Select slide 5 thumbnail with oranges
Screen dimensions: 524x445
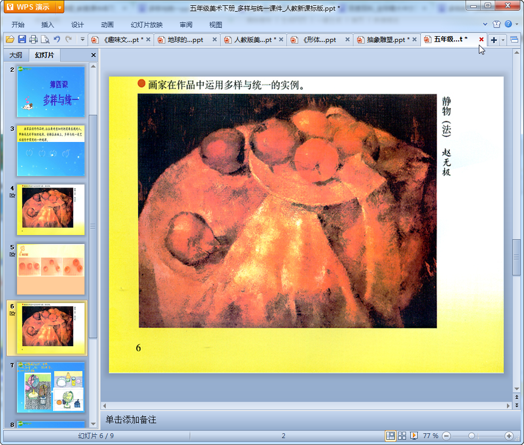[51, 269]
